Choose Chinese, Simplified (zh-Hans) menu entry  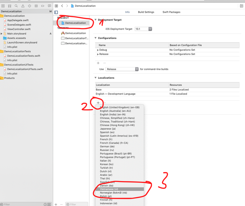tap(120, 118)
